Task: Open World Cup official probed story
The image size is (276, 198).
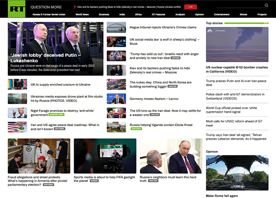Action: [x=231, y=110]
